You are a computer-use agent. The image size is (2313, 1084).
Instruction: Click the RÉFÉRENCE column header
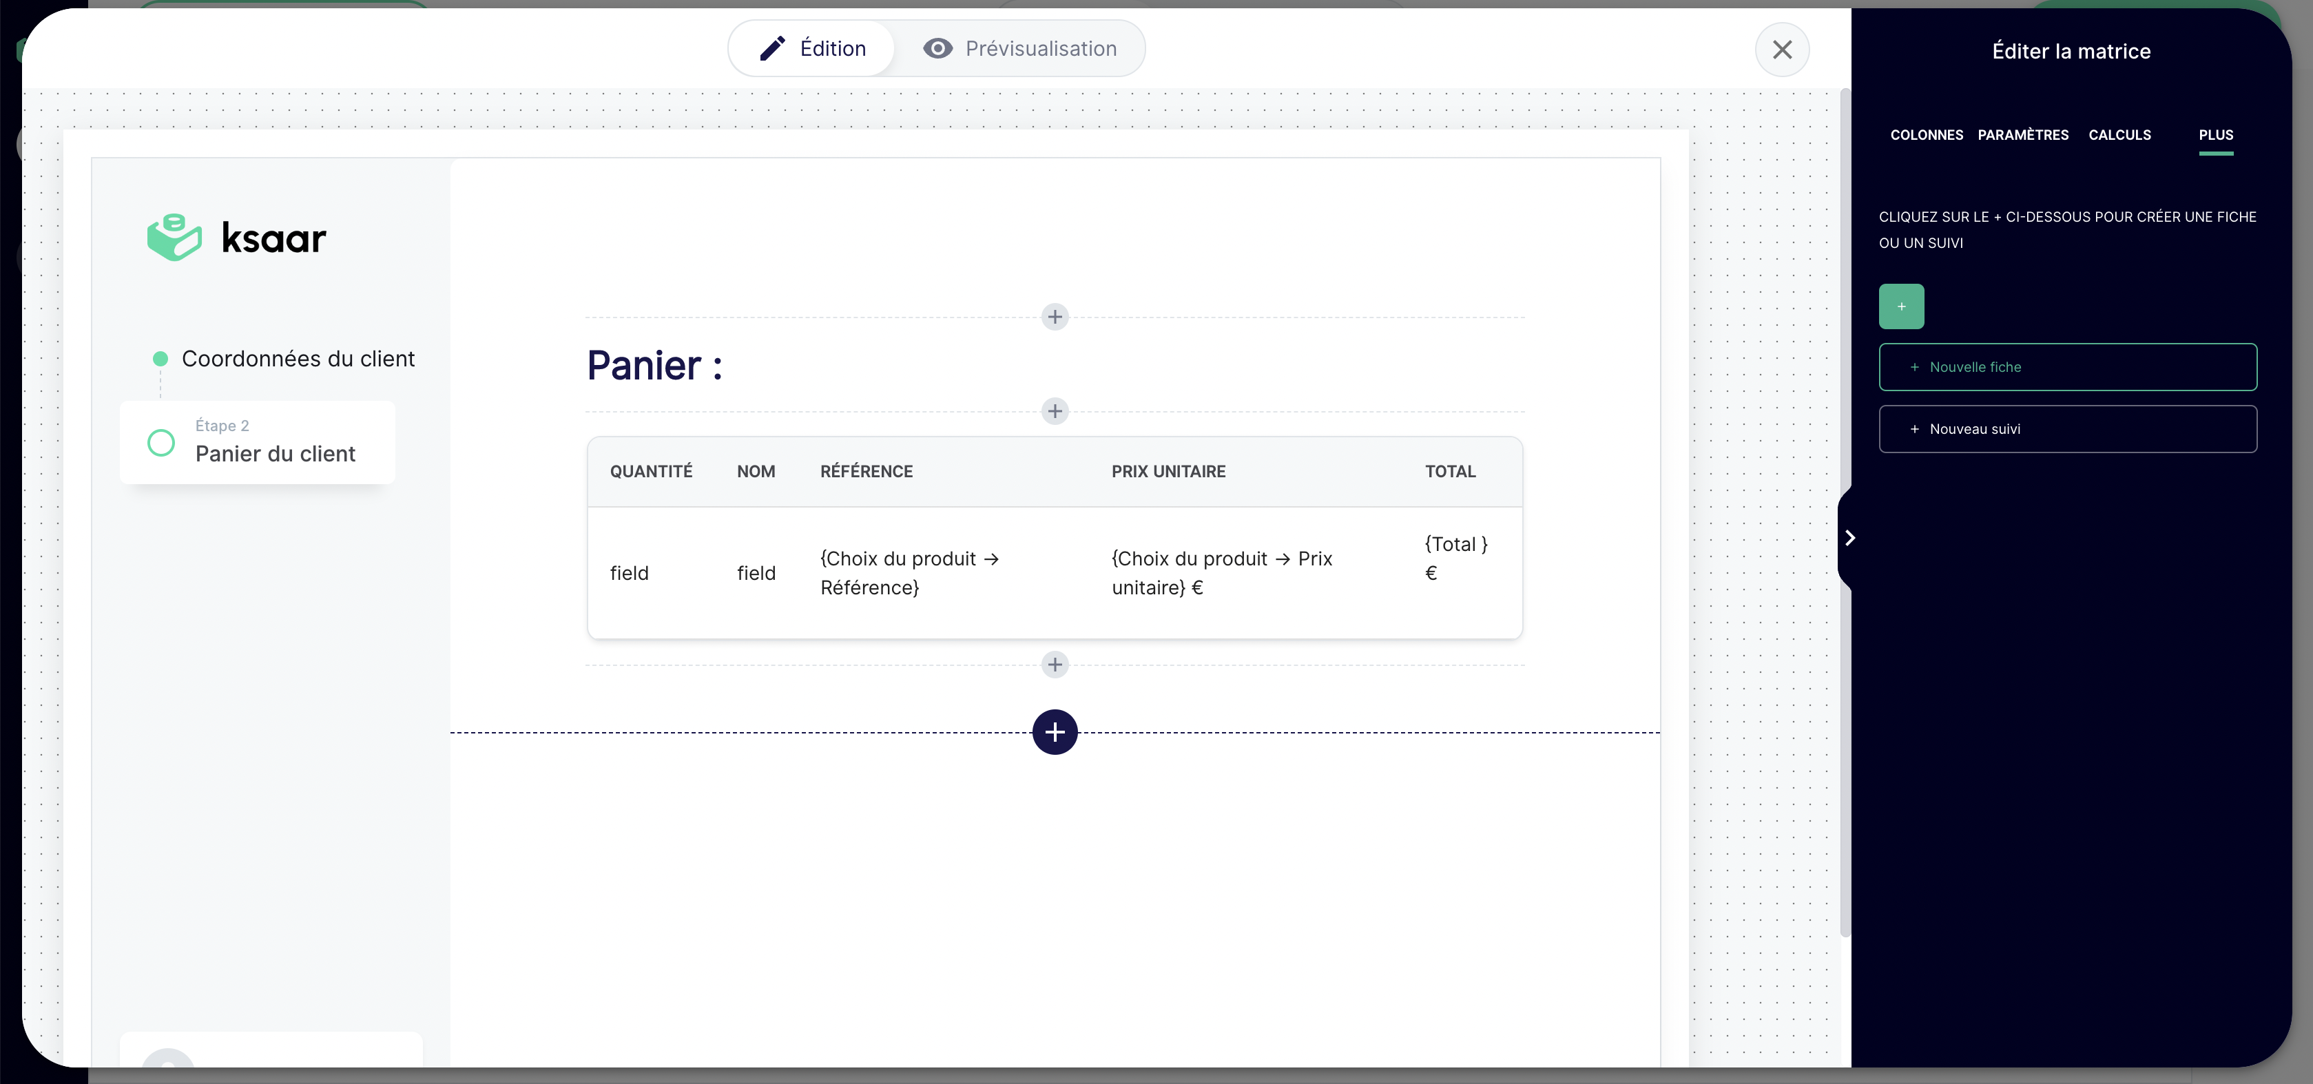coord(866,472)
